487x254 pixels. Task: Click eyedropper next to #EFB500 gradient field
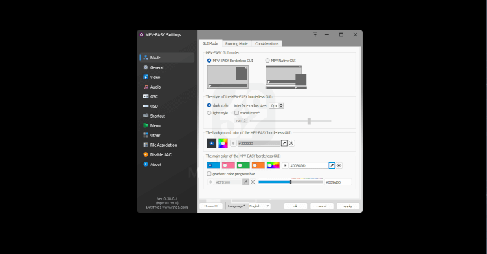coord(245,182)
